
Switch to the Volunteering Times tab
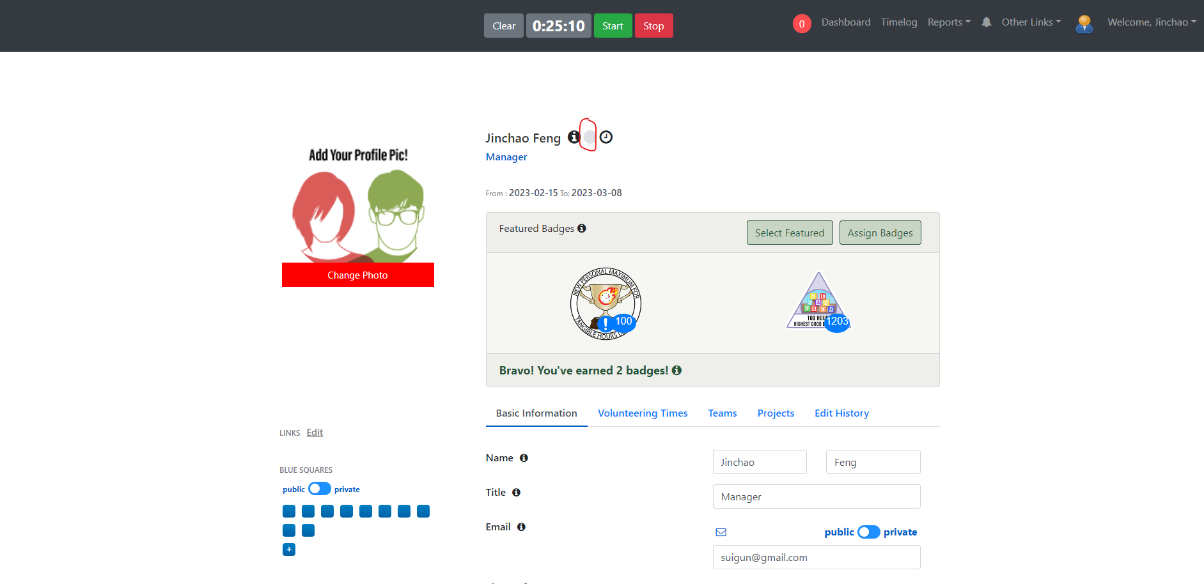click(x=643, y=413)
